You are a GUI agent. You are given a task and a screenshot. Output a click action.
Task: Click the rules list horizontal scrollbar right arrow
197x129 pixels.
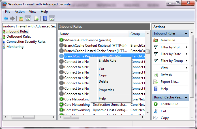tap(143, 117)
